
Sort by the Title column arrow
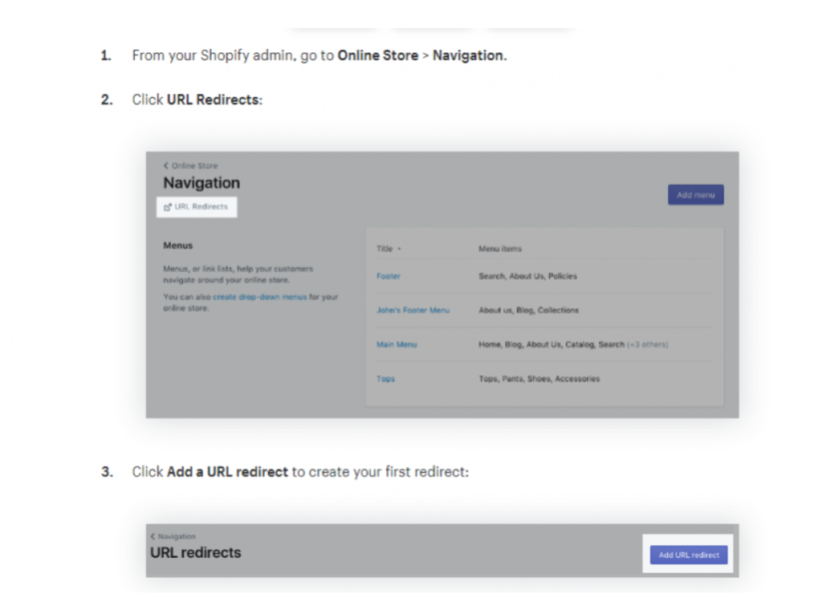click(x=399, y=250)
